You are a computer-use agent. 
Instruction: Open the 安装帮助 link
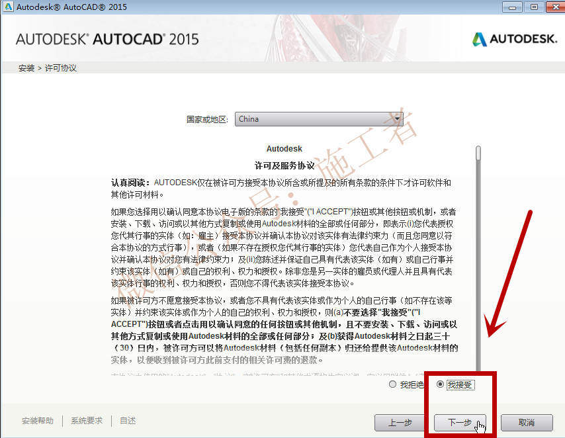[x=38, y=421]
